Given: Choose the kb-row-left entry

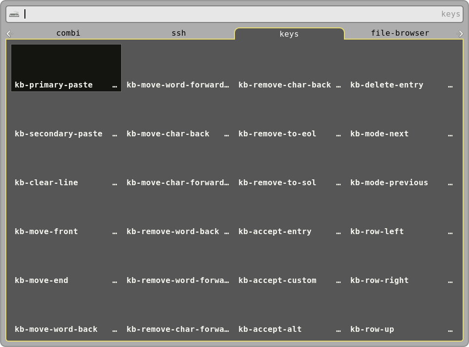Looking at the screenshot, I should point(402,214).
